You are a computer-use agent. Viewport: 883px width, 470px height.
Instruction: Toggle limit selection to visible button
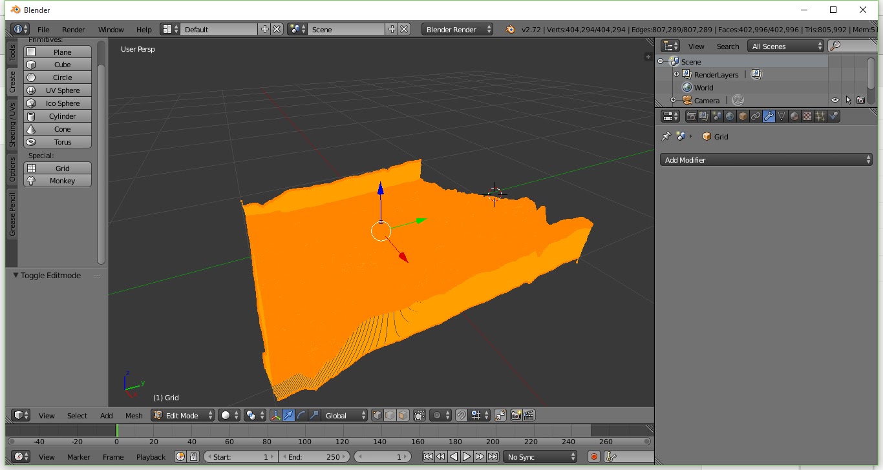(420, 415)
